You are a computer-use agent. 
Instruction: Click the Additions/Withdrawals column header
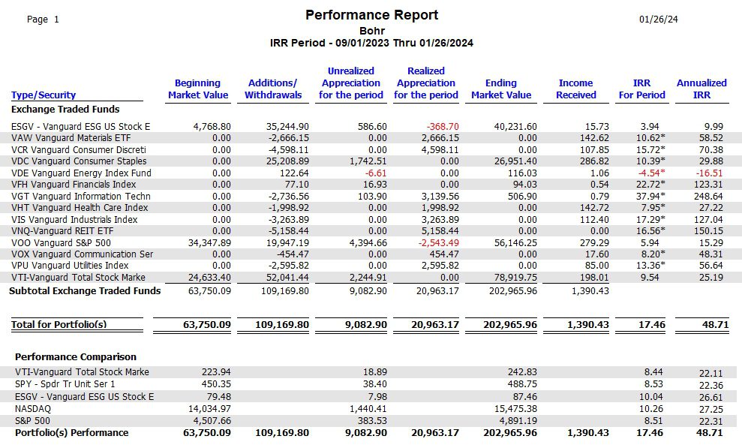(273, 89)
